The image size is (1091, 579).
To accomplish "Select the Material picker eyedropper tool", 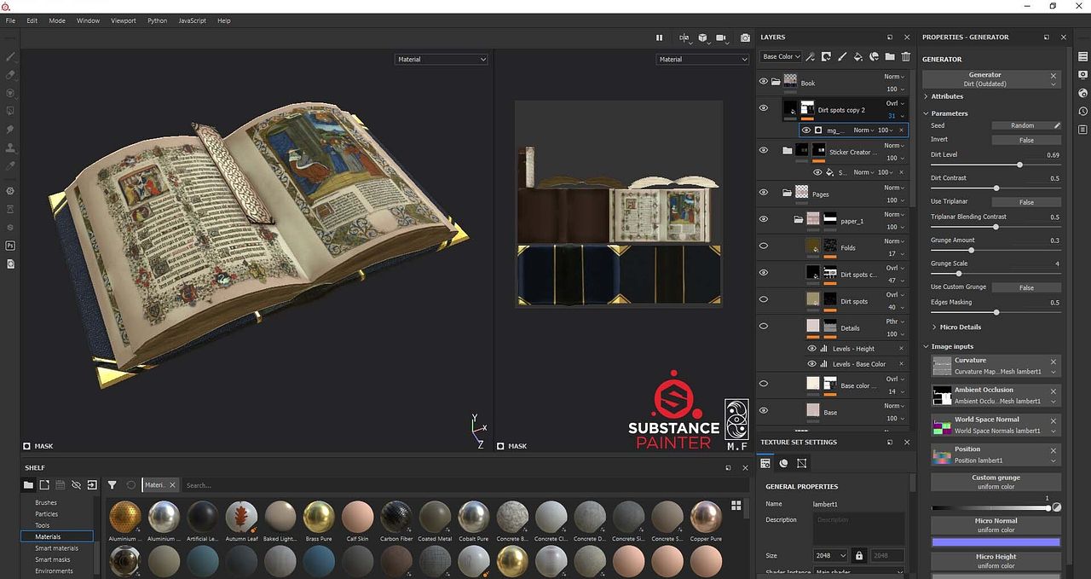I will [10, 165].
